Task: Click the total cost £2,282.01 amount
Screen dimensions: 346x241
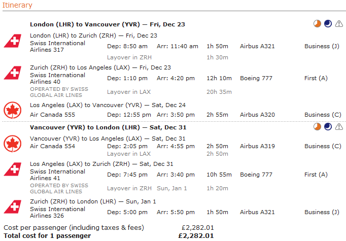Action: [x=196, y=235]
